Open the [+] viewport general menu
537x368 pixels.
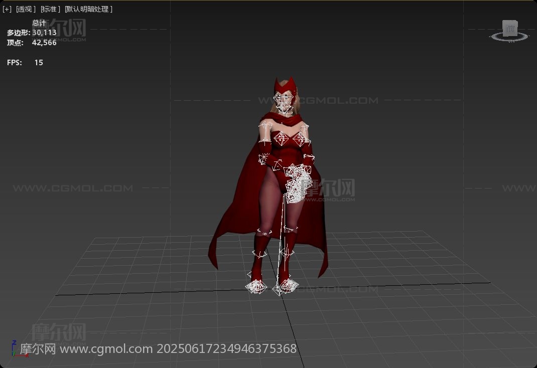[x=7, y=9]
